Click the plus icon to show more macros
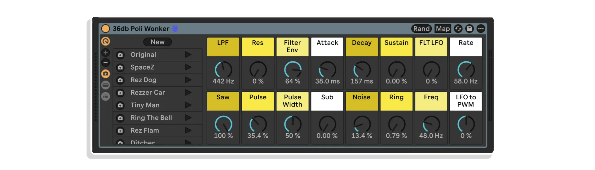This screenshot has height=170, width=595. coord(106,52)
